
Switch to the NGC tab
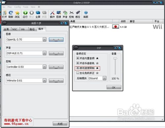pyautogui.click(x=15, y=29)
